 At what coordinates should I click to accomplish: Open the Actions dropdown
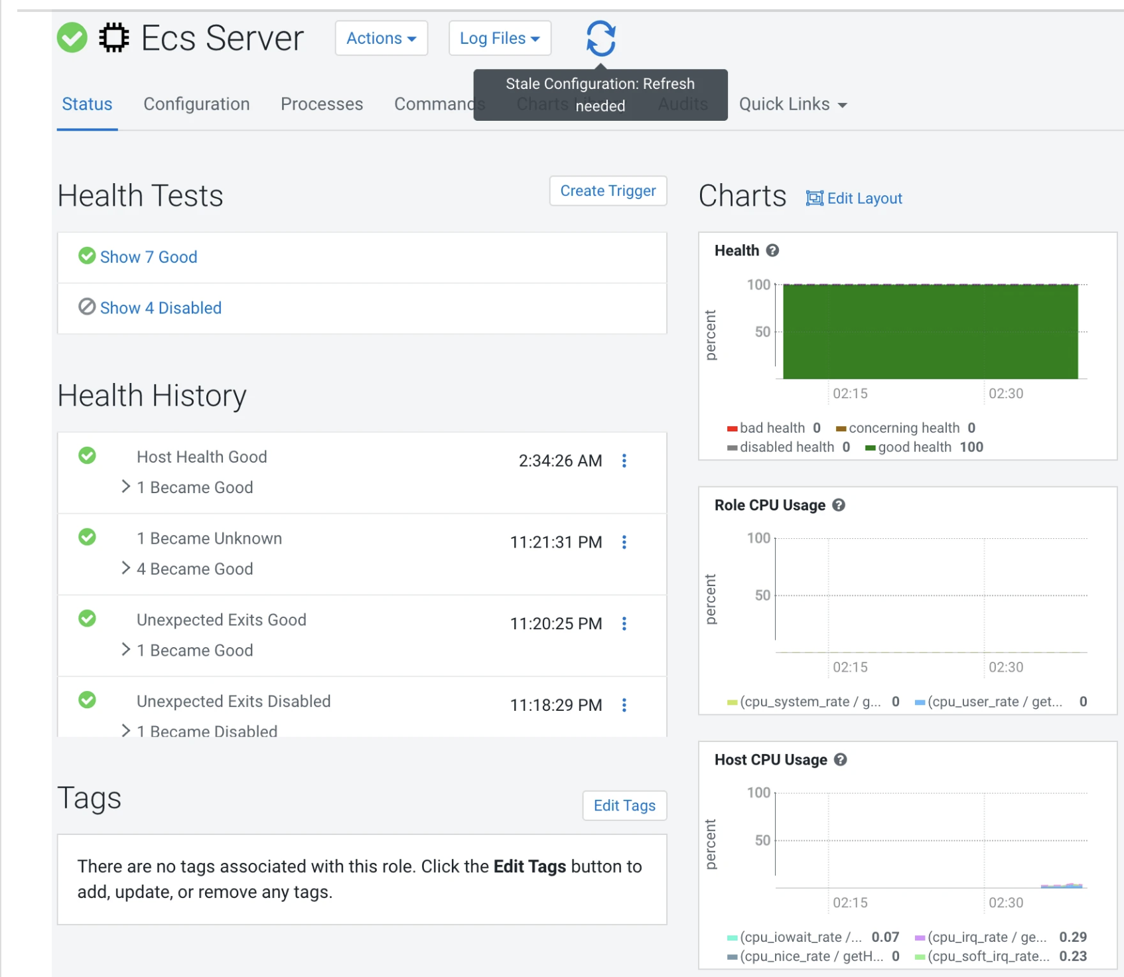[x=382, y=38]
